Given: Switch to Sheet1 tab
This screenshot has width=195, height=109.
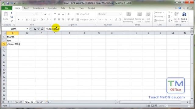Looking at the screenshot, I should coord(19,102).
